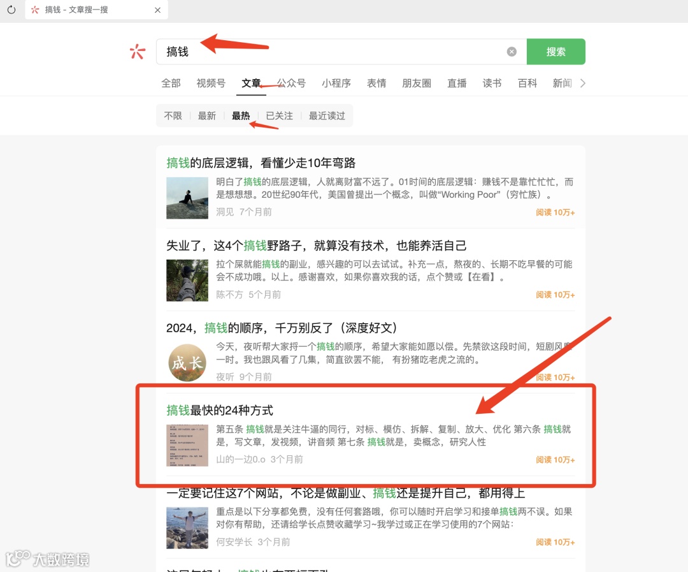Click the summary text starting 明白了搞钱的底层逻辑
Viewport: 688px width, 572px height.
[x=394, y=188]
